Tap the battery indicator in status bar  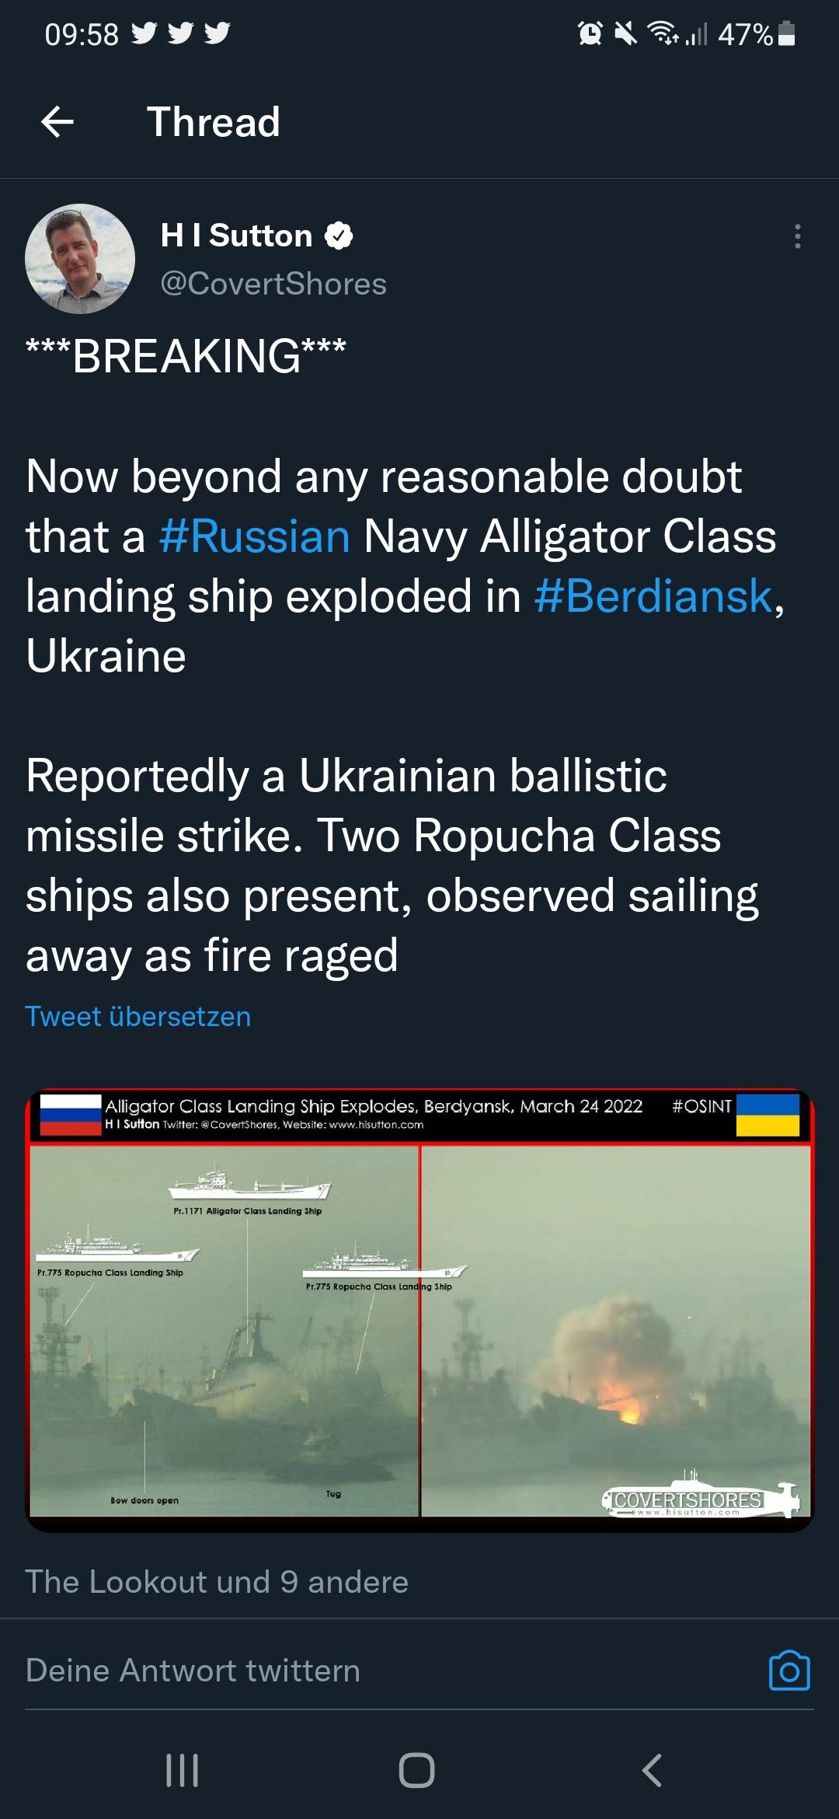tap(786, 34)
